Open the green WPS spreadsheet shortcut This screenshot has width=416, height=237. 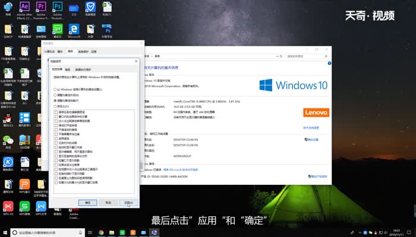25,208
